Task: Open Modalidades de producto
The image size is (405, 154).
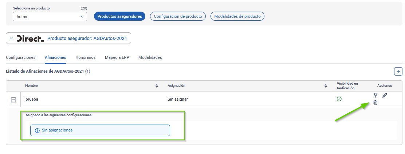Action: pos(237,16)
